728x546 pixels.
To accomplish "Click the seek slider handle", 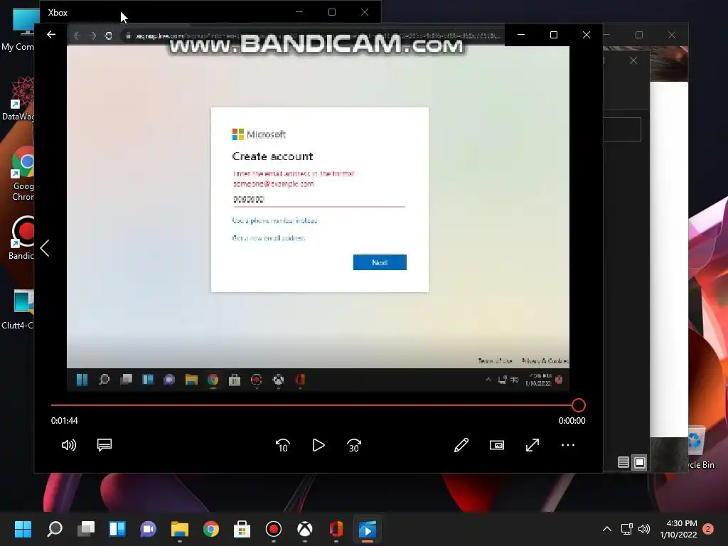I will (579, 405).
